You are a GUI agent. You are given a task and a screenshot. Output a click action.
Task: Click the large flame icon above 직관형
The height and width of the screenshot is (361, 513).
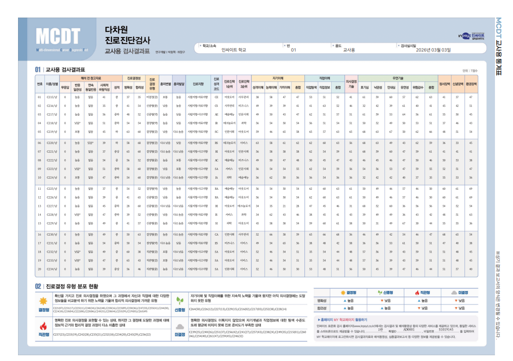click(43, 326)
